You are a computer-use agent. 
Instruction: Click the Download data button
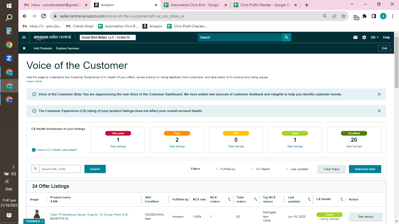[365, 169]
